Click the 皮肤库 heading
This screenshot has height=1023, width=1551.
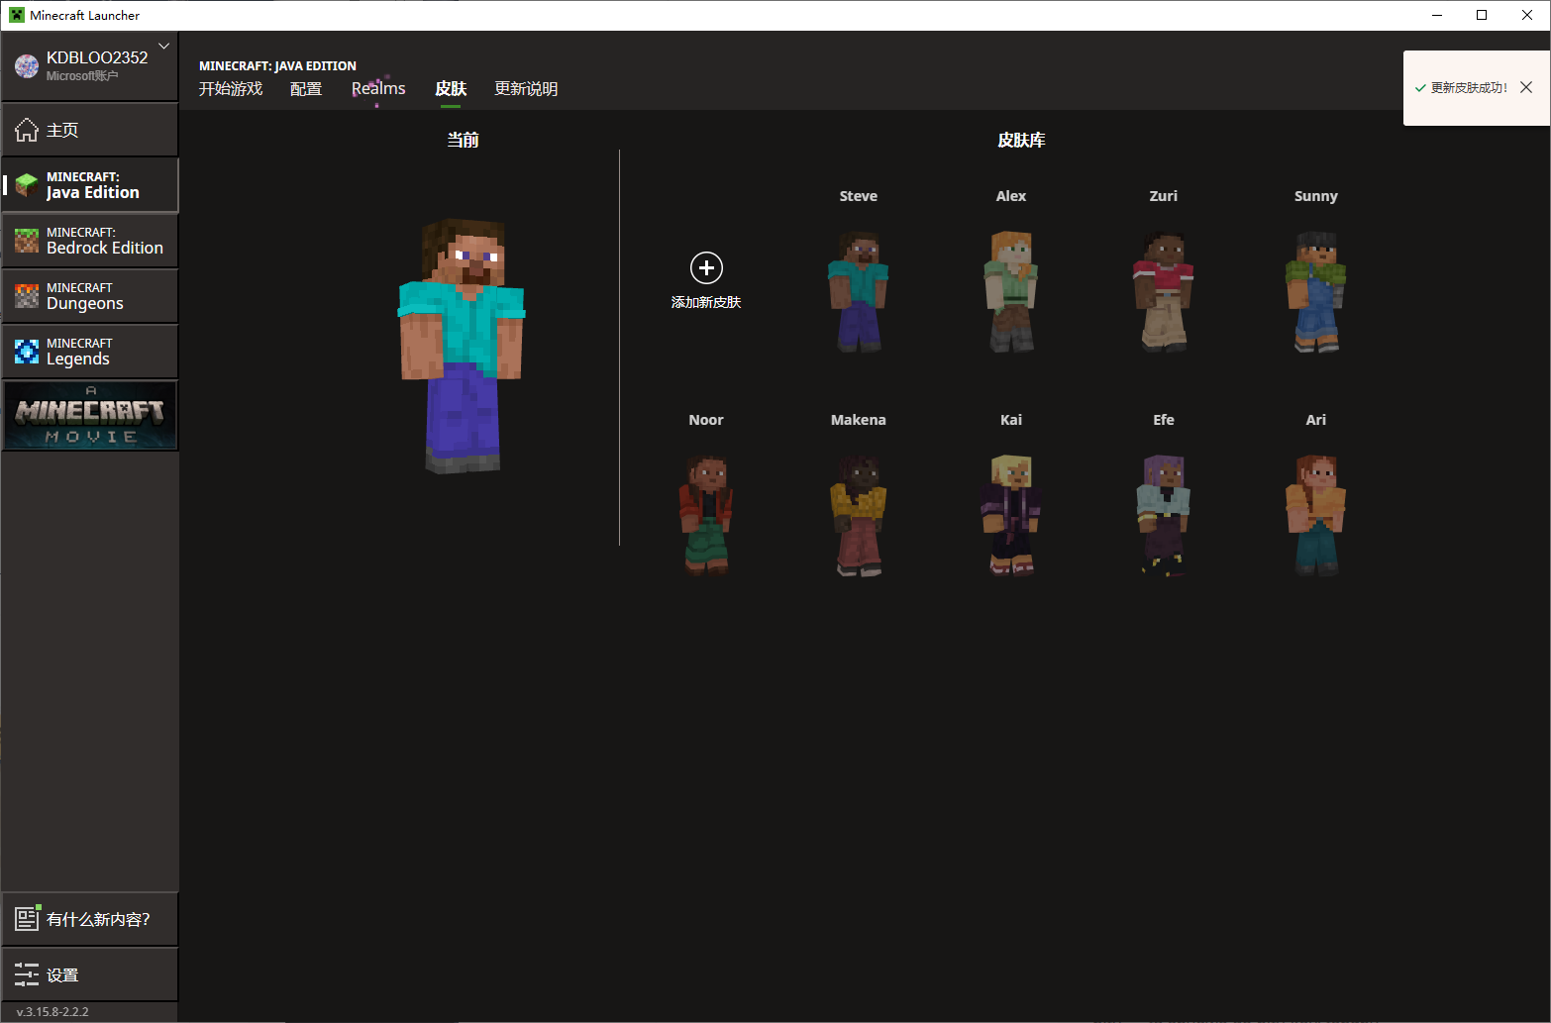pos(1021,140)
